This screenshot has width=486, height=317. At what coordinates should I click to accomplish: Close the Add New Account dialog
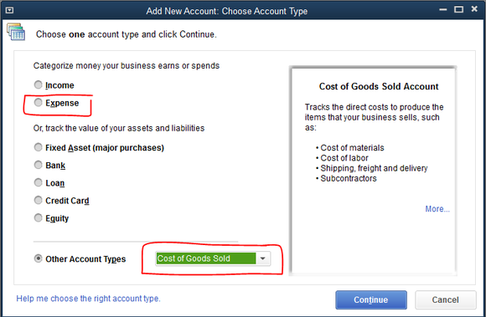pos(474,9)
